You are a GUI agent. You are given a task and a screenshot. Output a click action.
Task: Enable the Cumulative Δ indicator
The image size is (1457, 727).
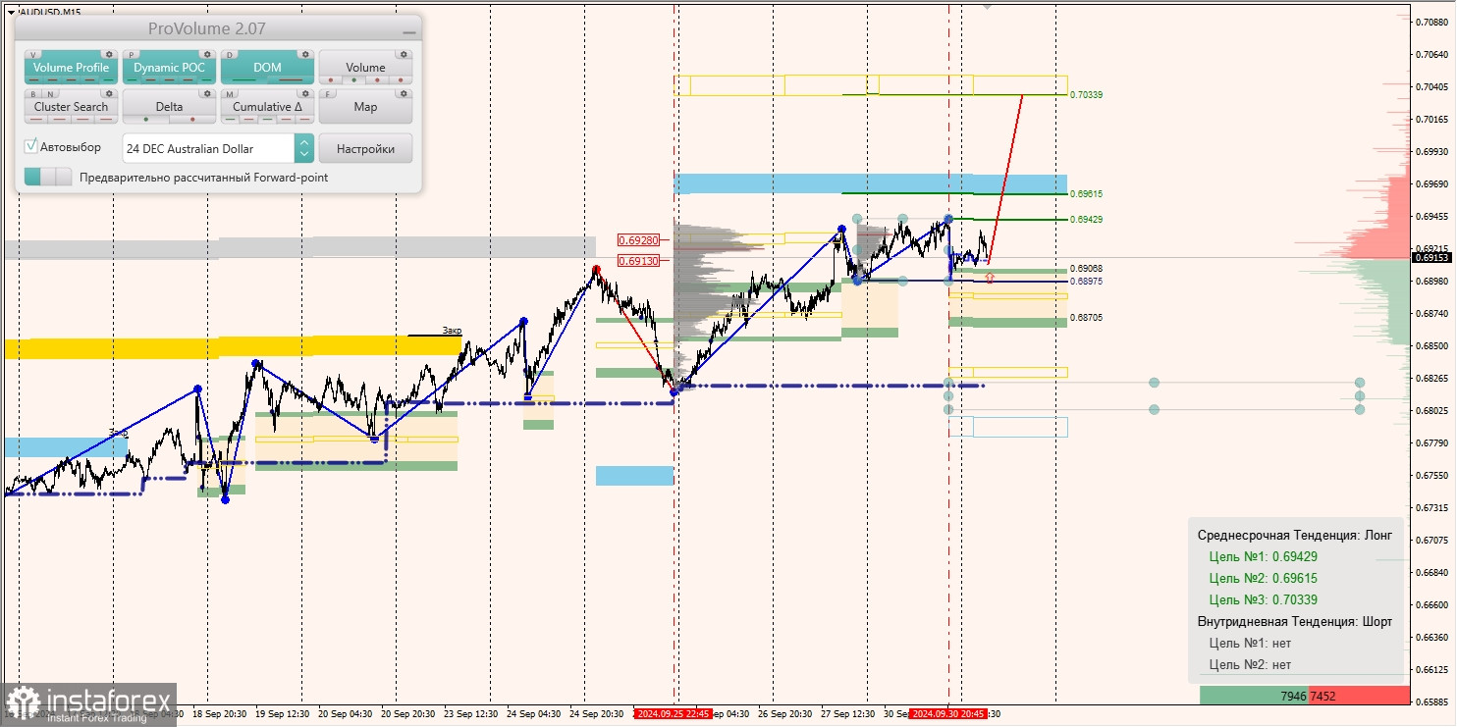(267, 107)
